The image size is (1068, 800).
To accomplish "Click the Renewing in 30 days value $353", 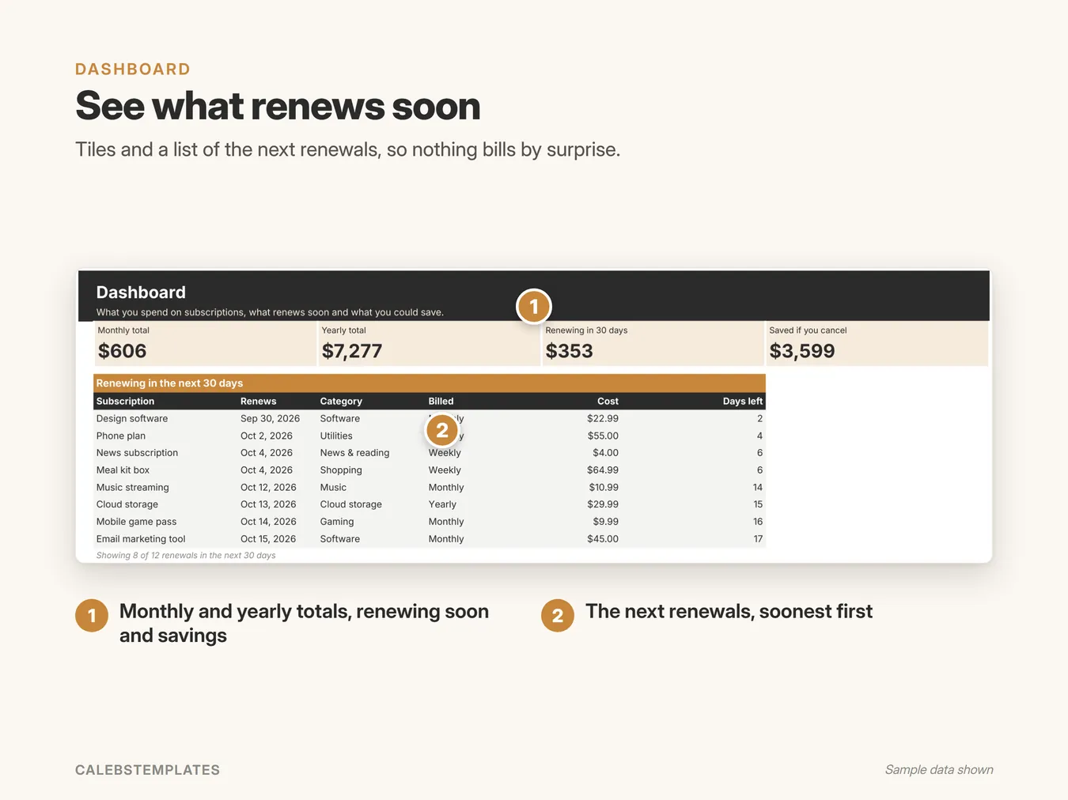I will point(569,351).
